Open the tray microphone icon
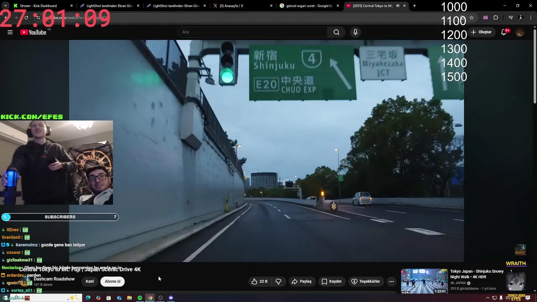The height and width of the screenshot is (302, 537). coord(501,298)
